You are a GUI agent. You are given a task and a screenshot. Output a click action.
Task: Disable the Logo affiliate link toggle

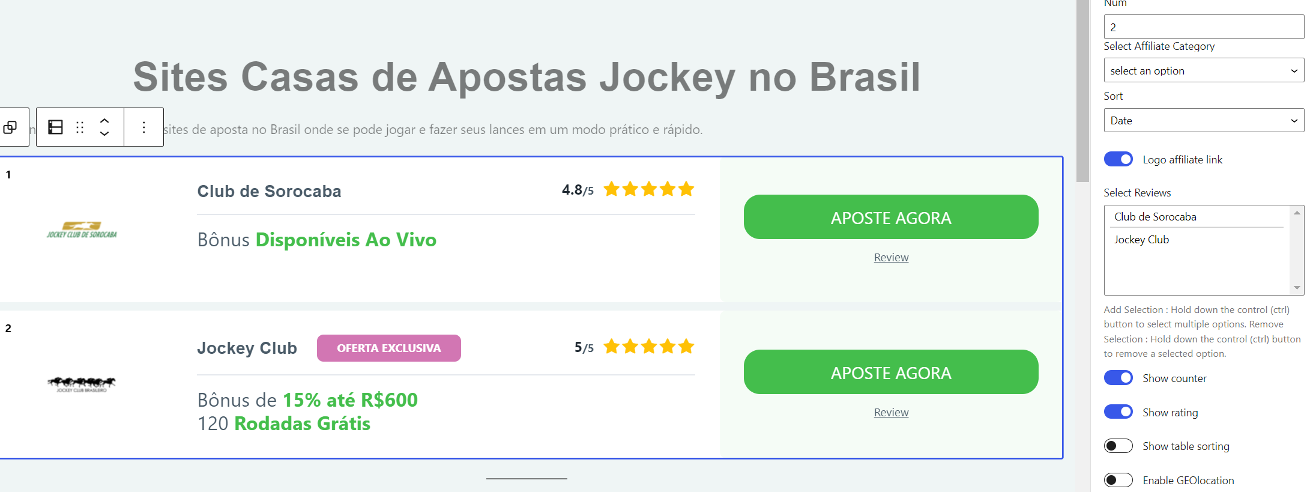coord(1118,159)
